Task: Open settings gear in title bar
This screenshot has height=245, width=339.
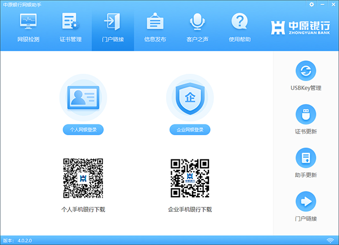Action: tap(311, 5)
